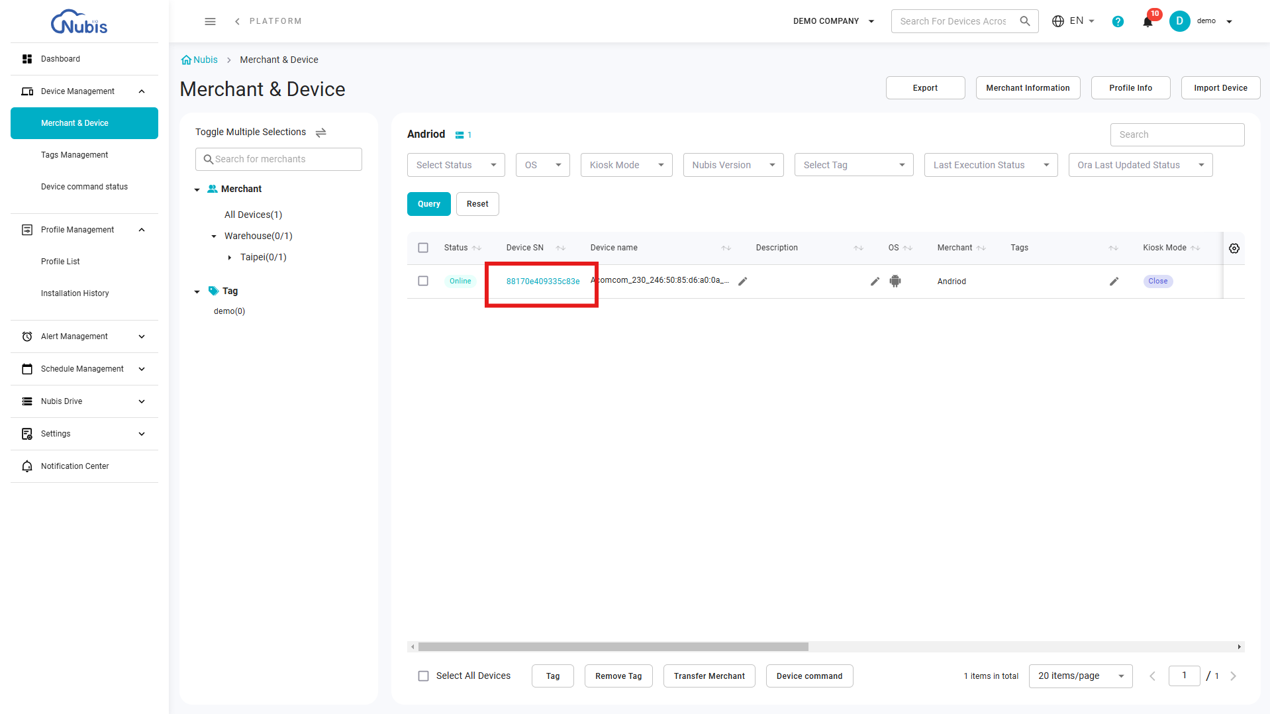Open the Last Execution Status dropdown
This screenshot has height=714, width=1270.
point(991,165)
